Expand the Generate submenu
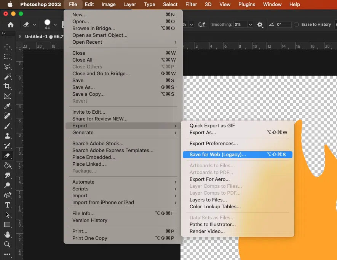Screen dimensions: 337x260 pyautogui.click(x=124, y=133)
